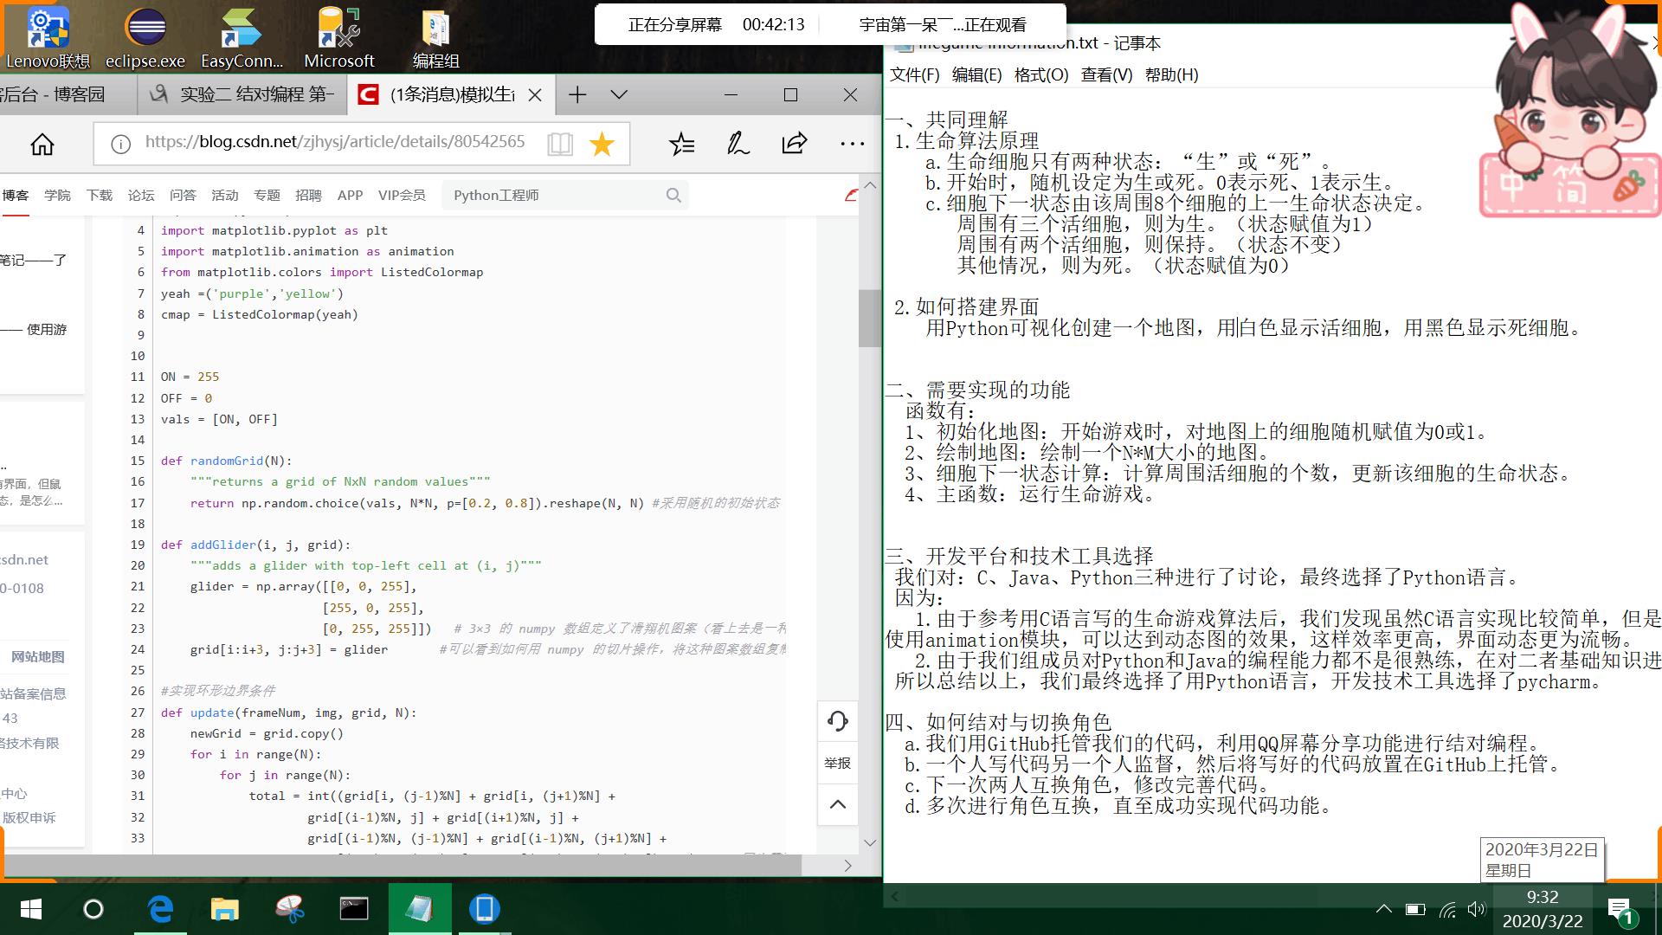Open the favorites hub
This screenshot has width=1662, height=935.
[x=682, y=144]
